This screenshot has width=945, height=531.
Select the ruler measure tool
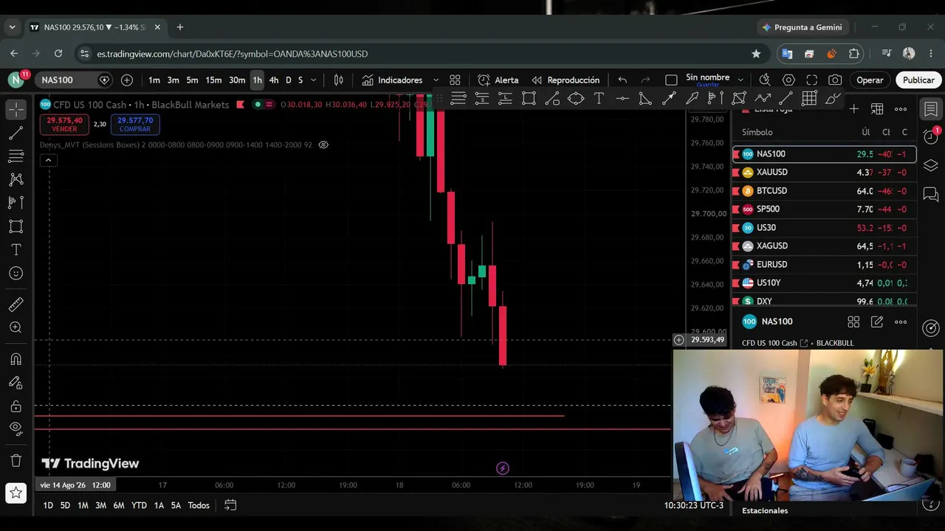coord(16,305)
